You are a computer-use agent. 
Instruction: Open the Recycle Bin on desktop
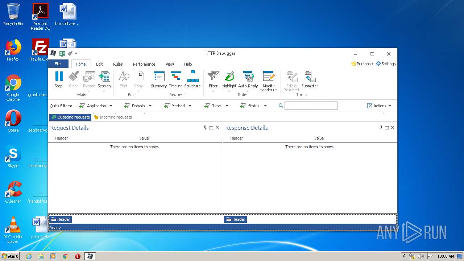[13, 14]
